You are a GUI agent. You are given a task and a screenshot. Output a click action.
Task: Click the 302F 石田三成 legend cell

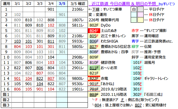(137, 94)
